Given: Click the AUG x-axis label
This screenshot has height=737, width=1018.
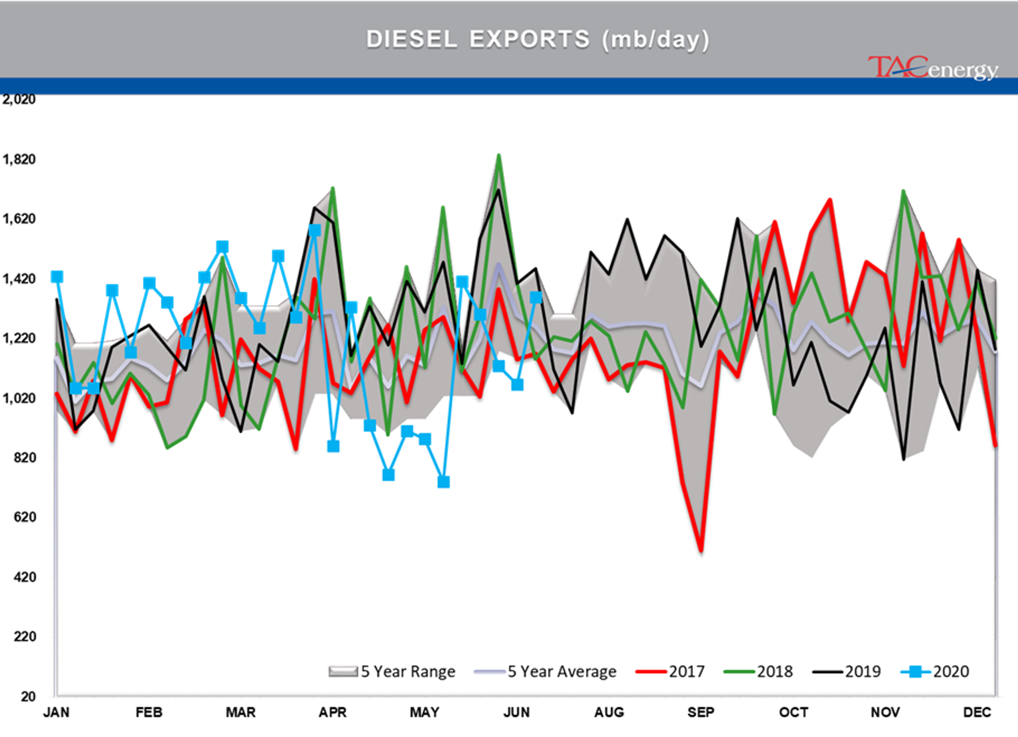Looking at the screenshot, I should pyautogui.click(x=609, y=712).
